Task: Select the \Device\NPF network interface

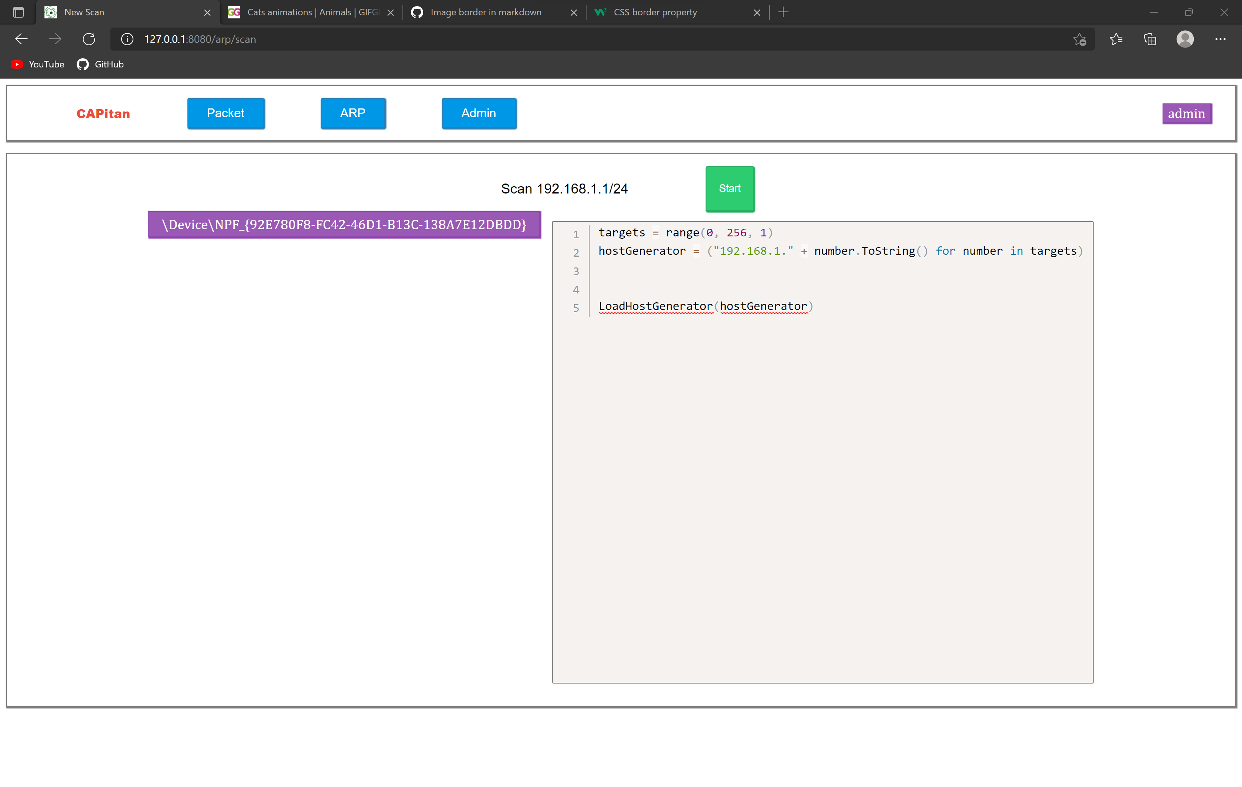Action: point(344,225)
